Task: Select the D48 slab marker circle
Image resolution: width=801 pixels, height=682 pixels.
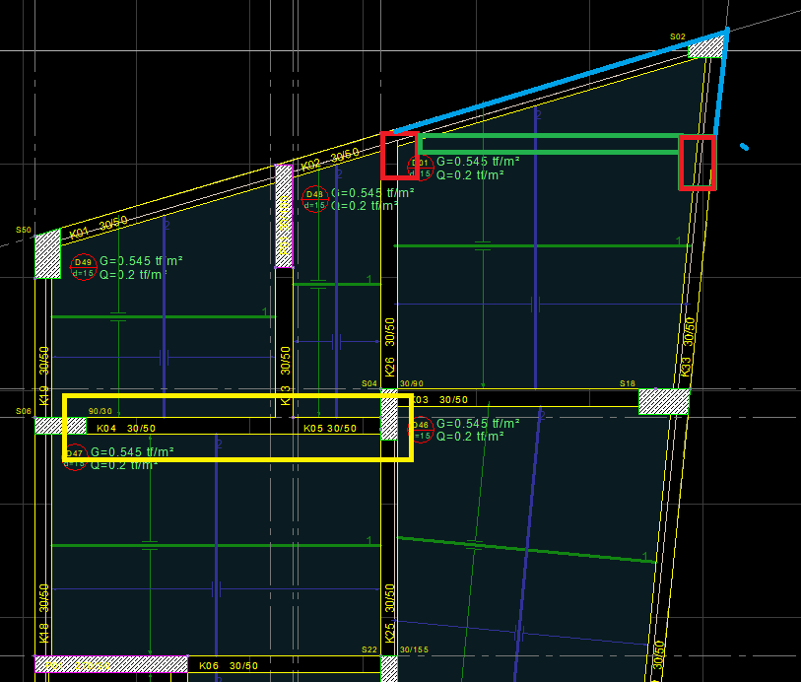Action: click(x=314, y=200)
